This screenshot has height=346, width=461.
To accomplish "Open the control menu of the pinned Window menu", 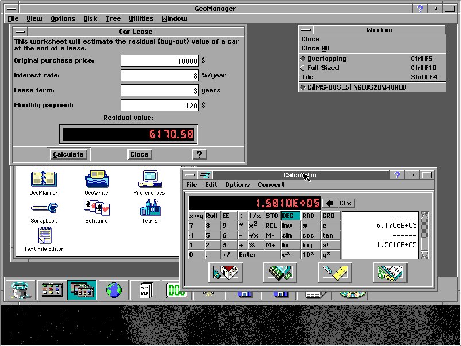I will point(306,30).
